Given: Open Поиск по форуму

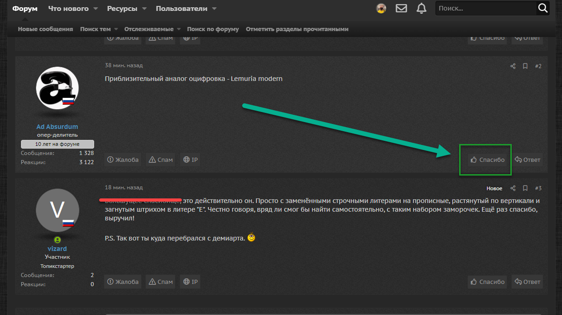Looking at the screenshot, I should (x=213, y=29).
